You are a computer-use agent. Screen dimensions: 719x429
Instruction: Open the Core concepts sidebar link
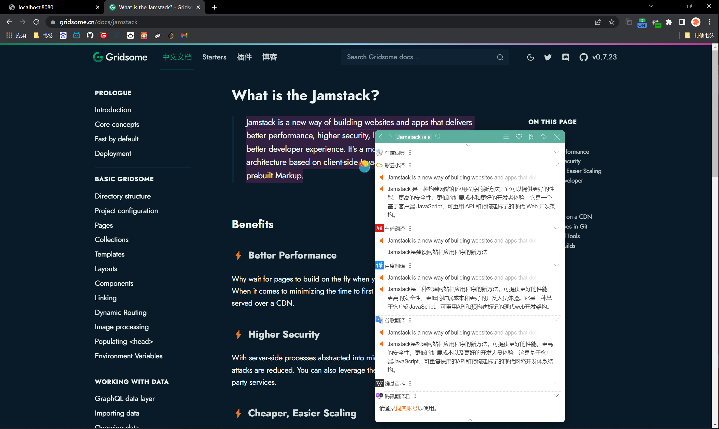click(117, 124)
